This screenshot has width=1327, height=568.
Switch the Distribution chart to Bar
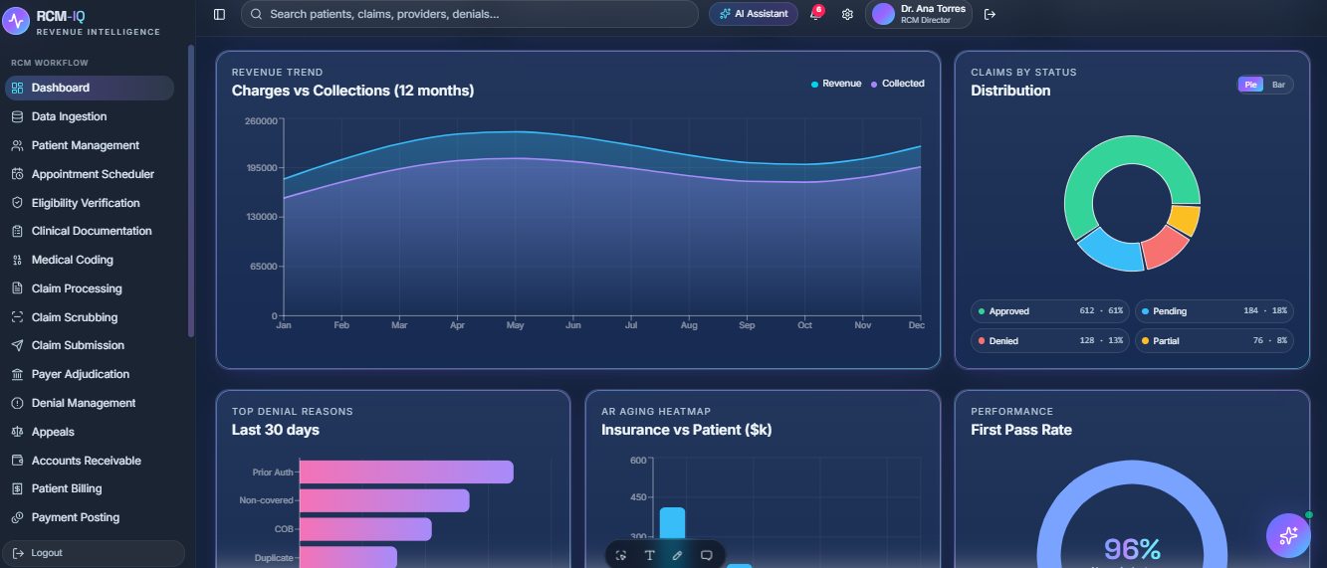[1278, 85]
